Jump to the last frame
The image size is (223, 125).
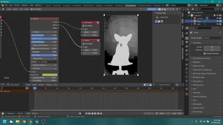[x=101, y=114]
